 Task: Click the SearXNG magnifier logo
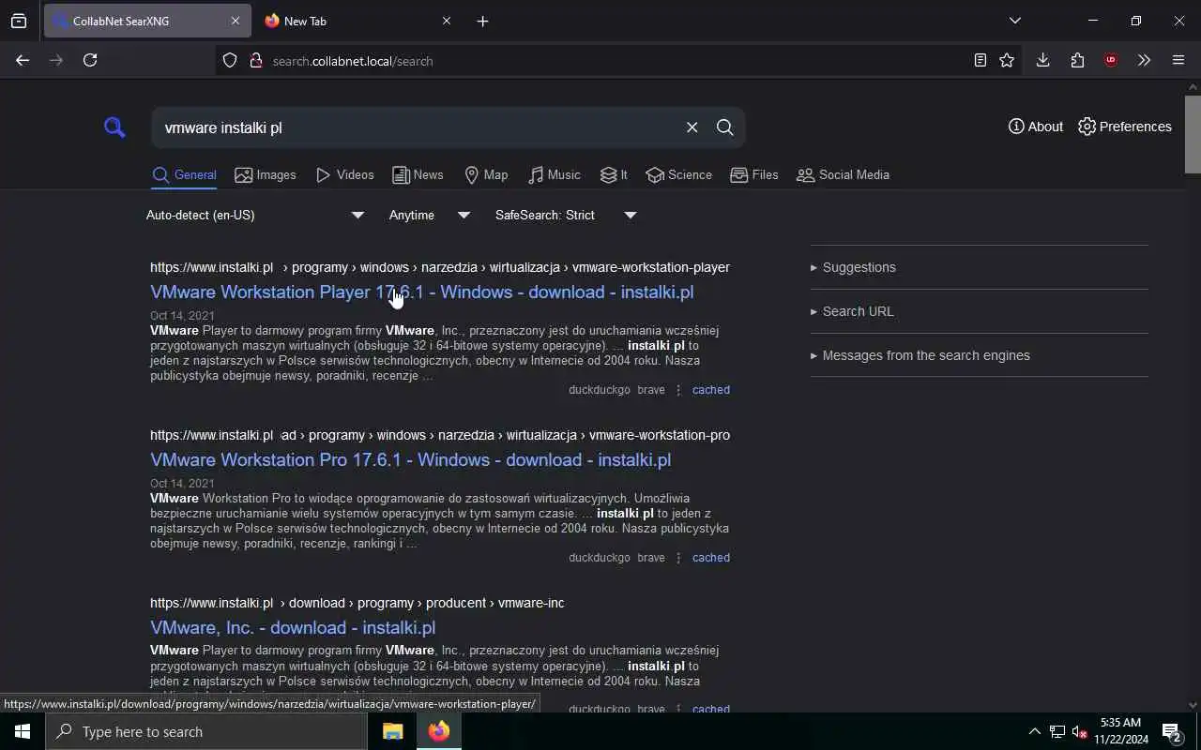point(114,127)
